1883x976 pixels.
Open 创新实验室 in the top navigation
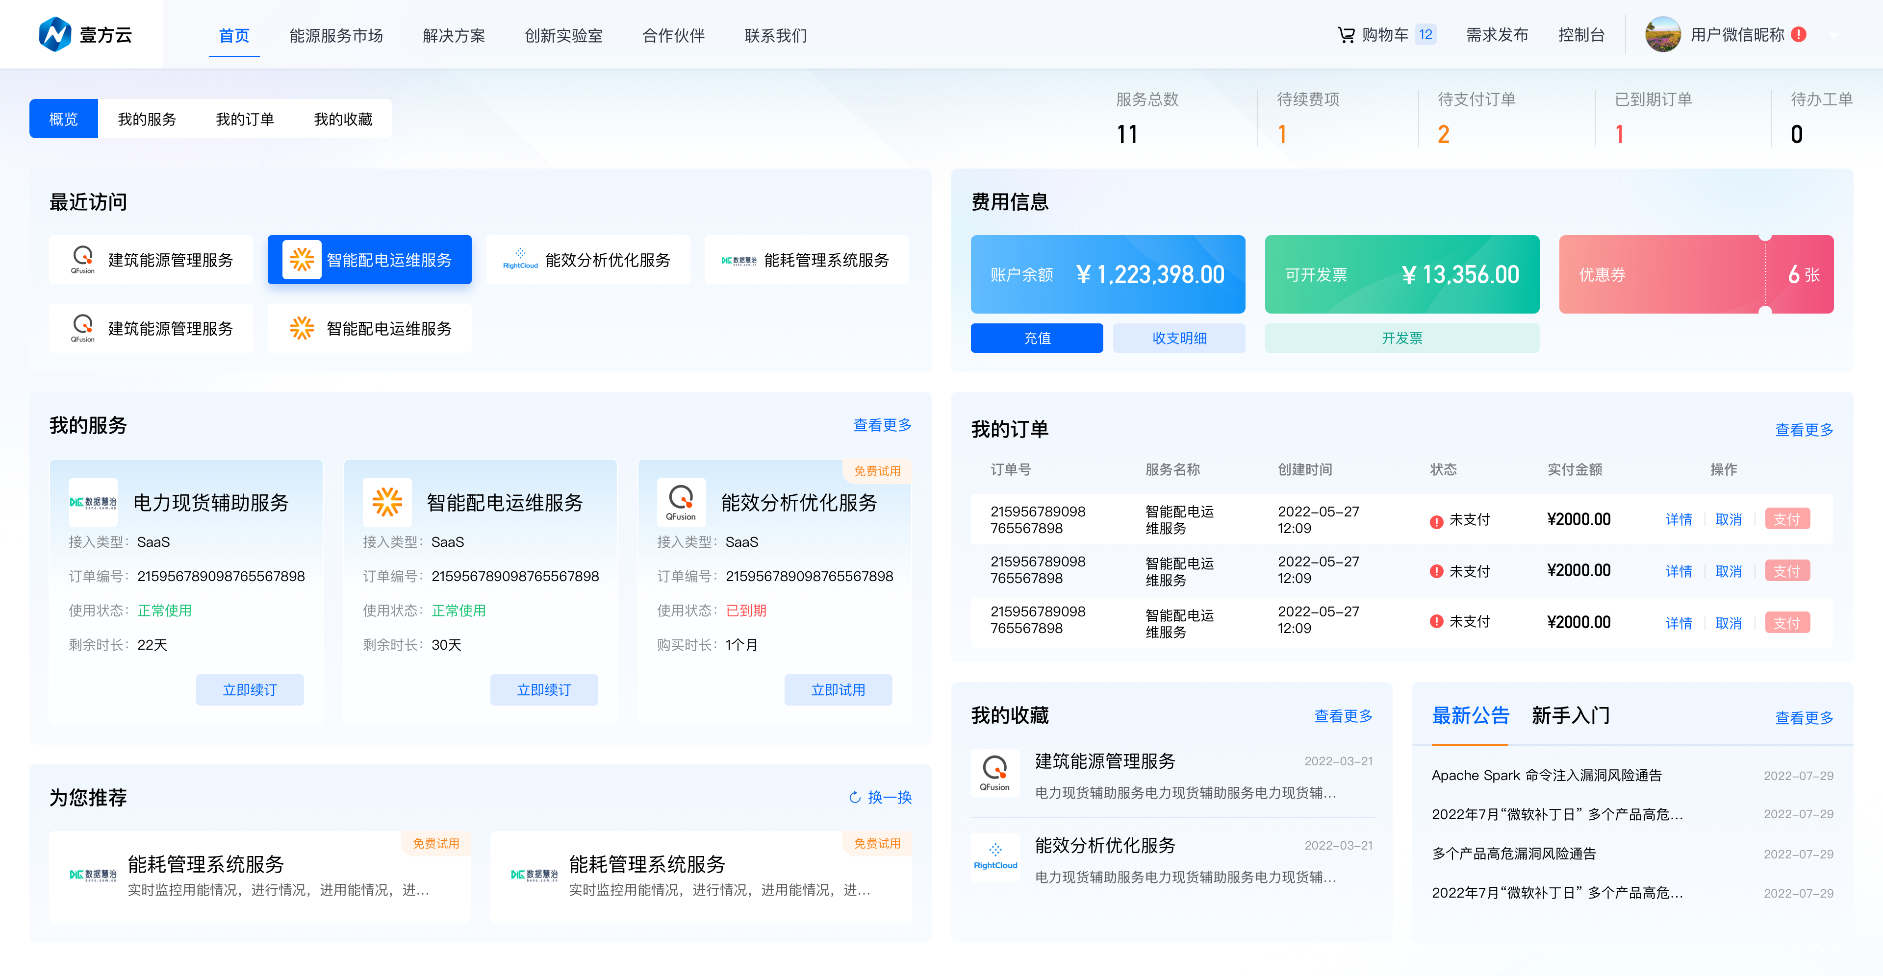(563, 35)
